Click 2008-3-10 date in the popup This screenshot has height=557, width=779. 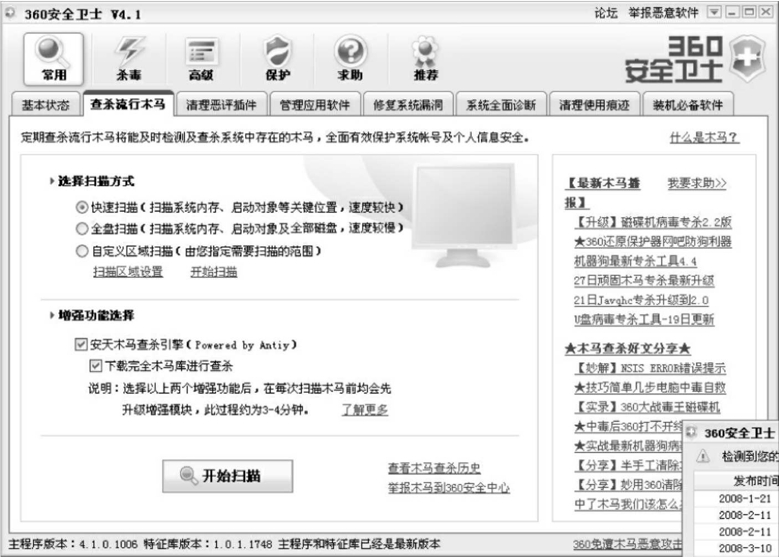(x=745, y=548)
